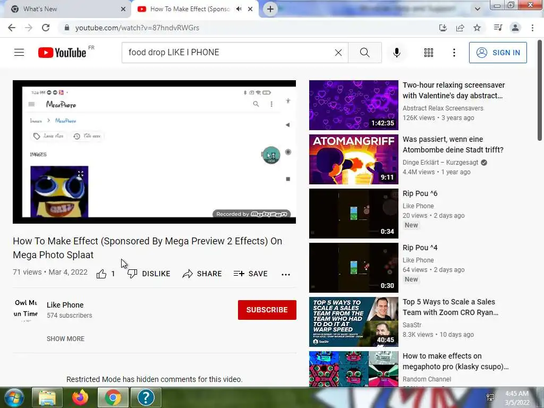Click SaaStr channel name

click(x=412, y=325)
